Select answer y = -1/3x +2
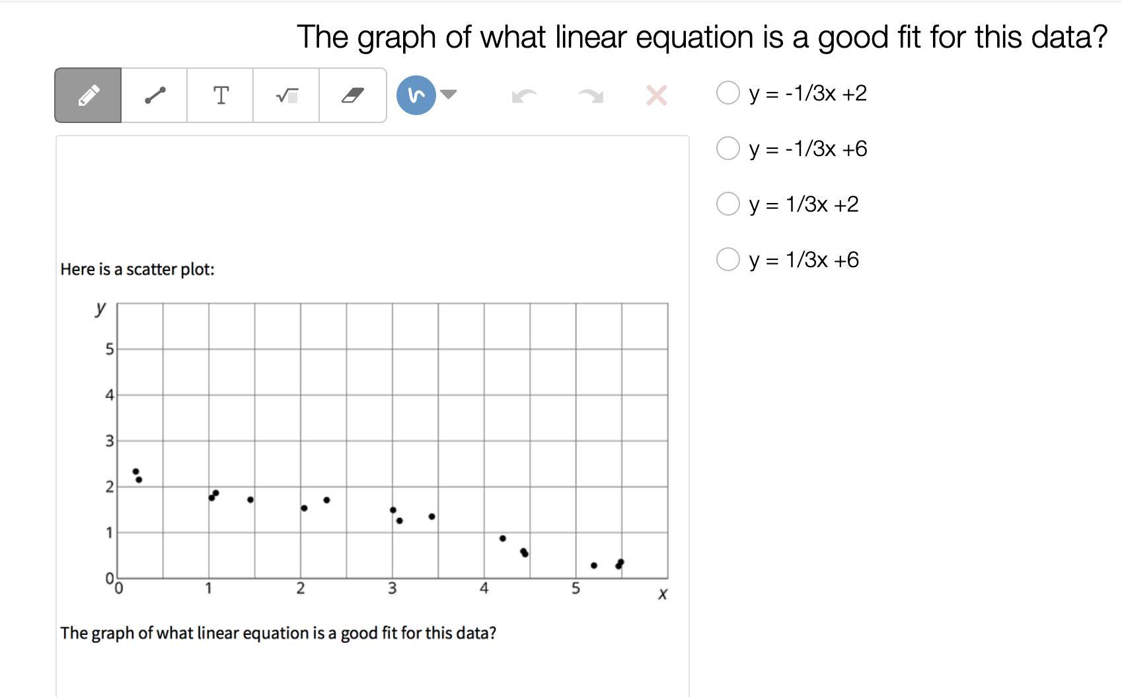 tap(728, 93)
